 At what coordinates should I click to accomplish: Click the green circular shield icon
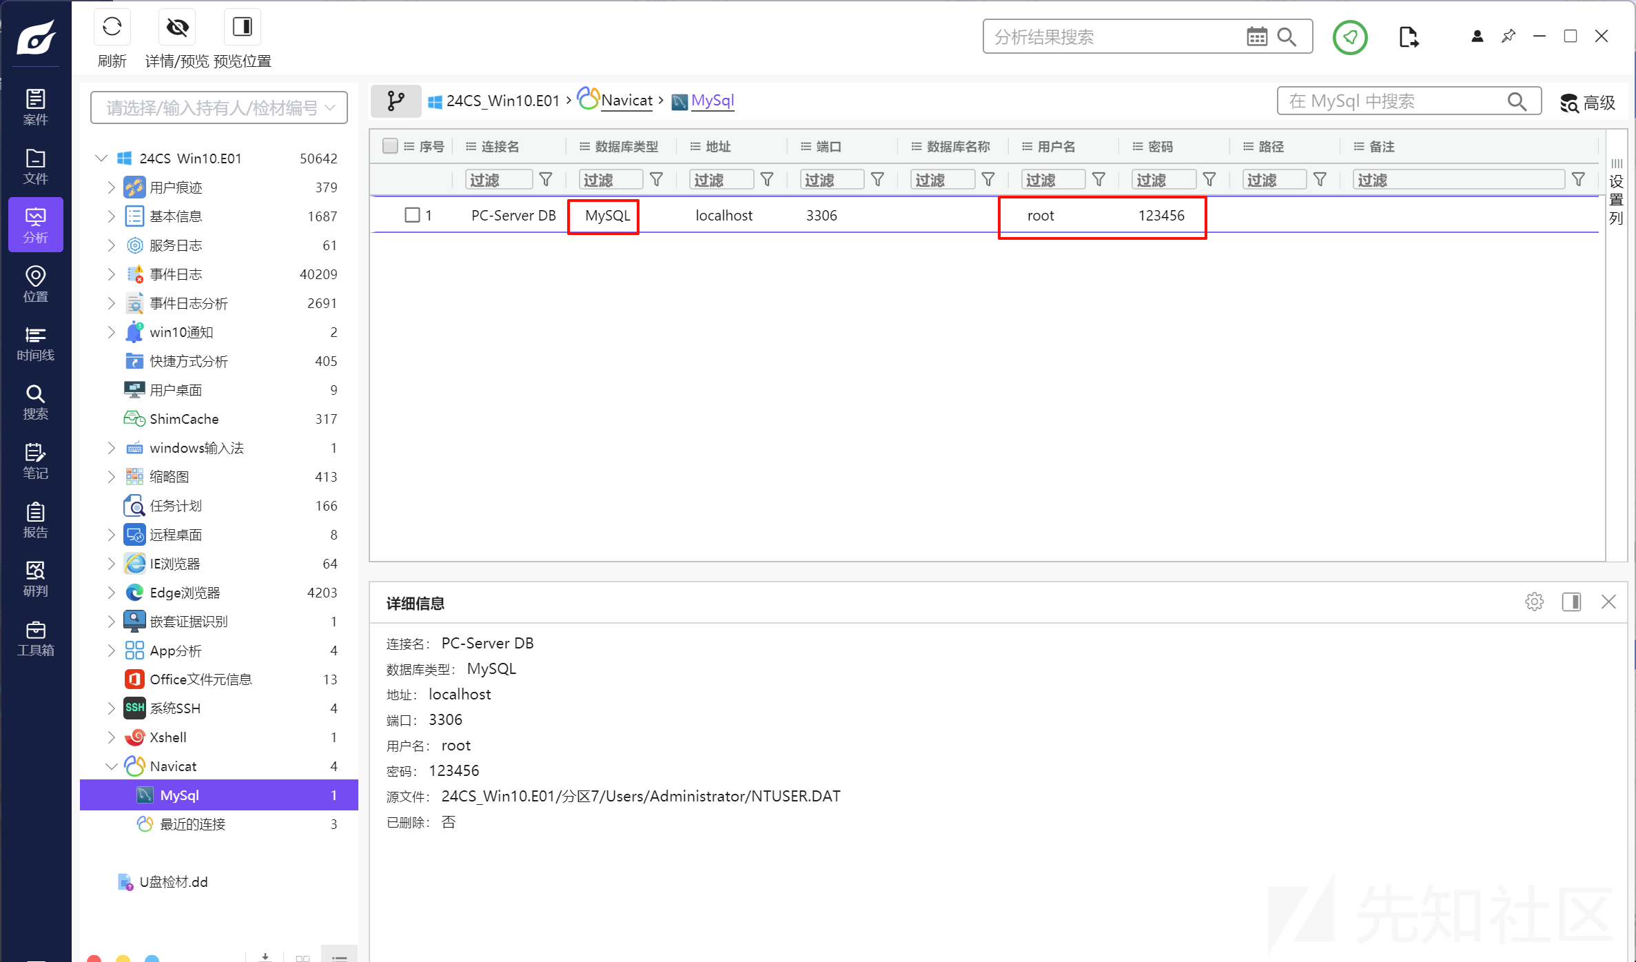click(x=1350, y=37)
